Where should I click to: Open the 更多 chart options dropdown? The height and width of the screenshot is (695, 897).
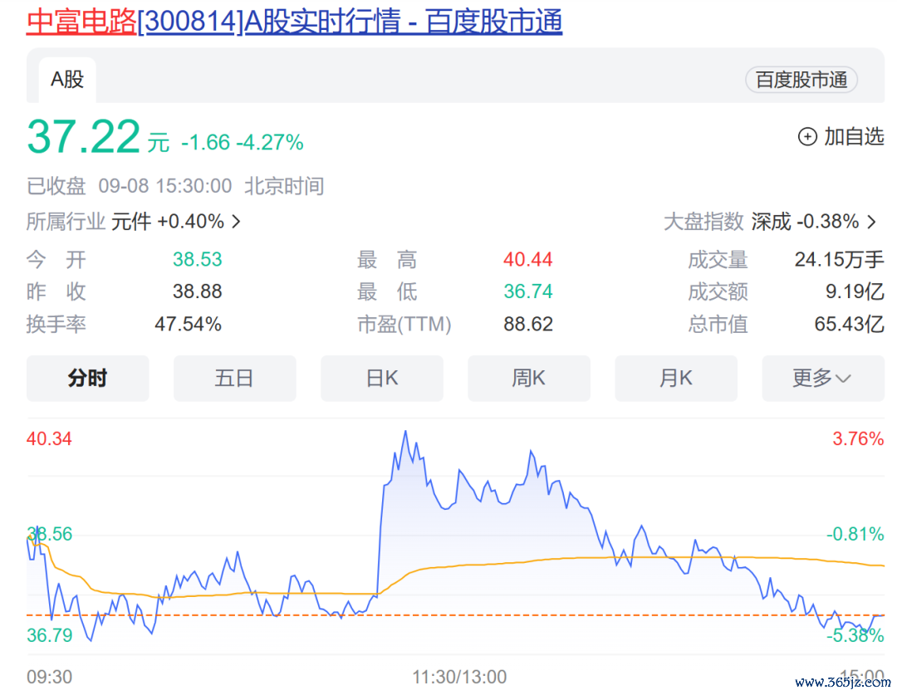[x=822, y=378]
